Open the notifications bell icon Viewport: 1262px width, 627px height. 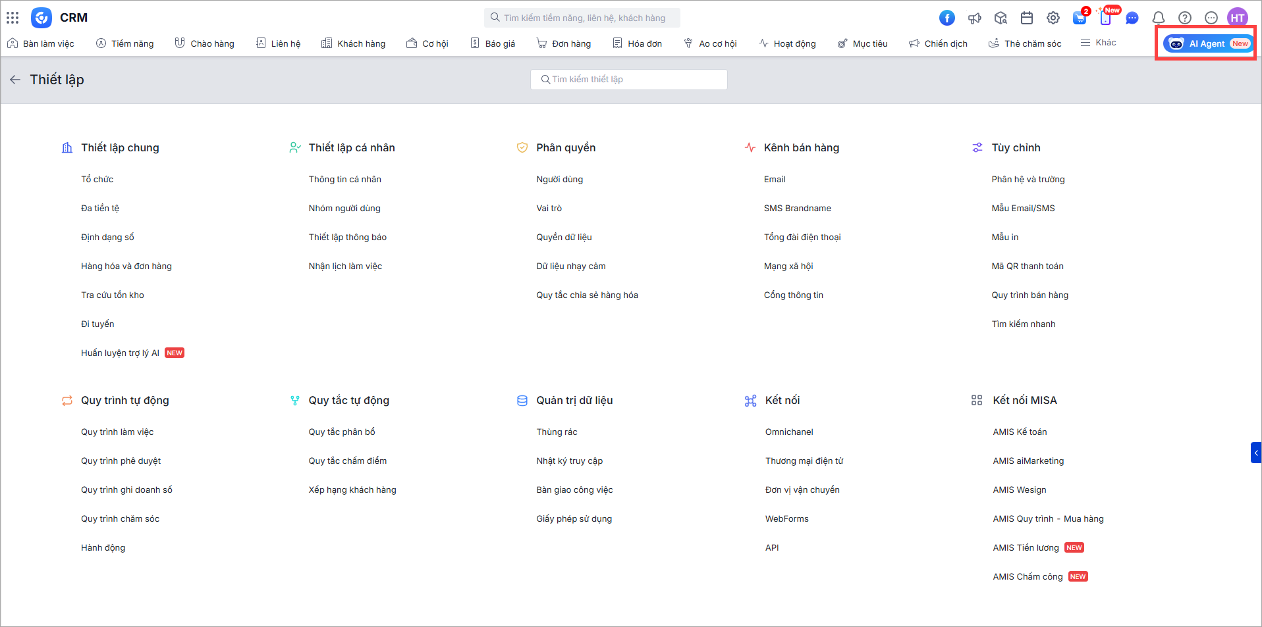pyautogui.click(x=1158, y=18)
